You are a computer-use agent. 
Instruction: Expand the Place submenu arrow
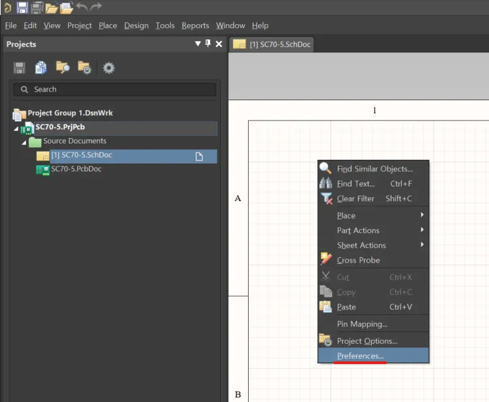[422, 215]
